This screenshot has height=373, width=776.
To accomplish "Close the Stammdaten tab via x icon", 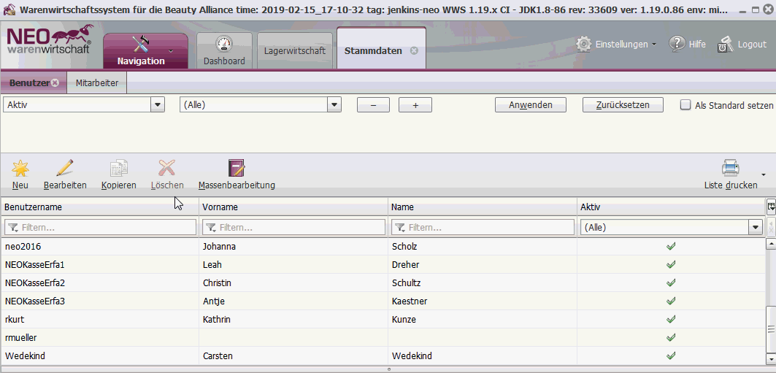I will (x=414, y=50).
